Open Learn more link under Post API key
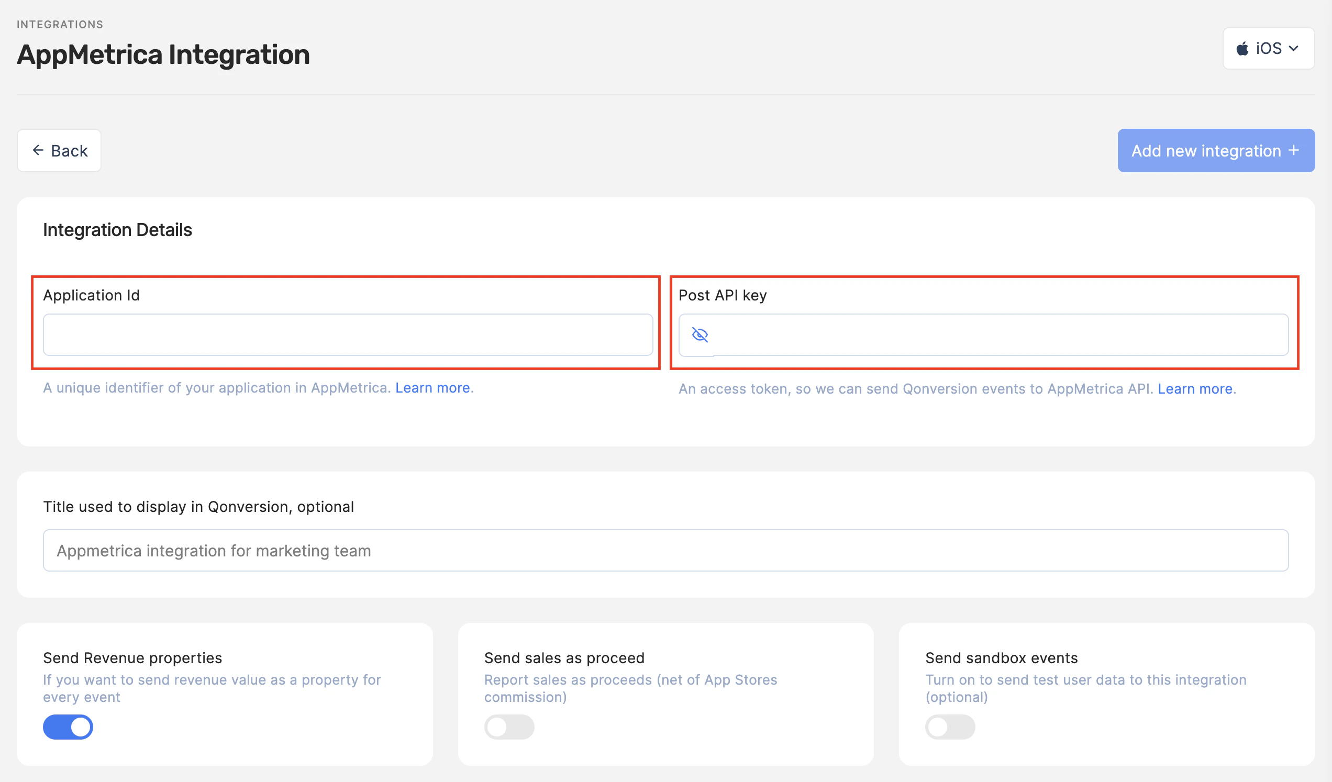 pyautogui.click(x=1195, y=389)
